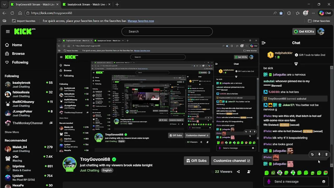Pin iFivio's hovered chat message

click(x=319, y=155)
